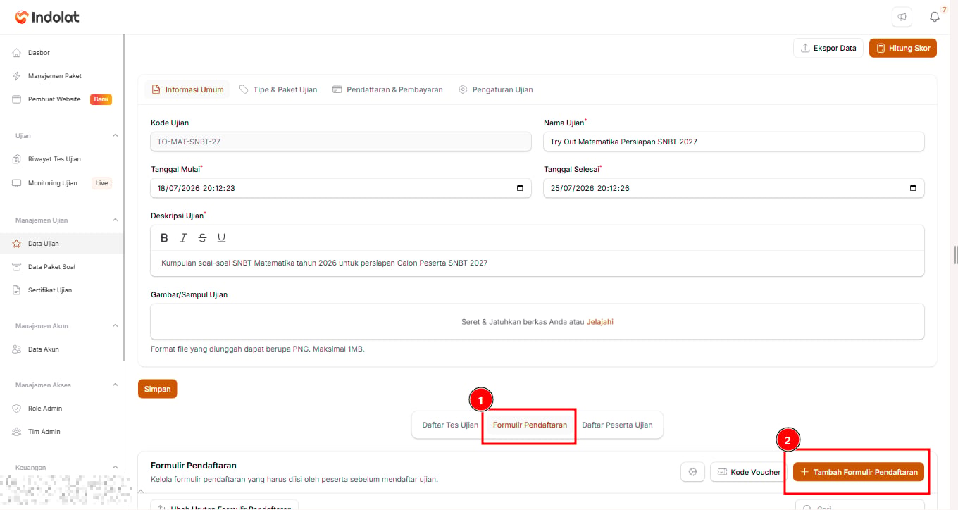Open the Daftar Peserta Ujian tab
Screen dimensions: 958x510
point(617,425)
